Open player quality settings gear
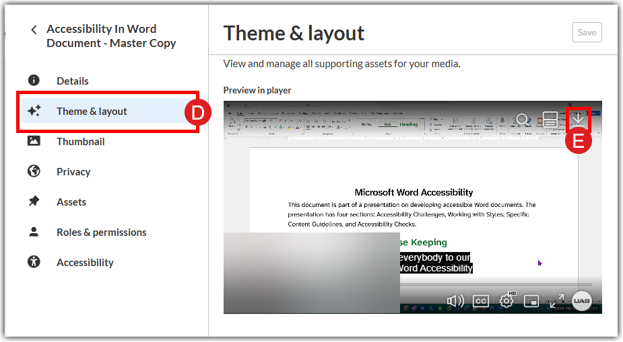Screen dimensions: 623x342 [x=506, y=301]
